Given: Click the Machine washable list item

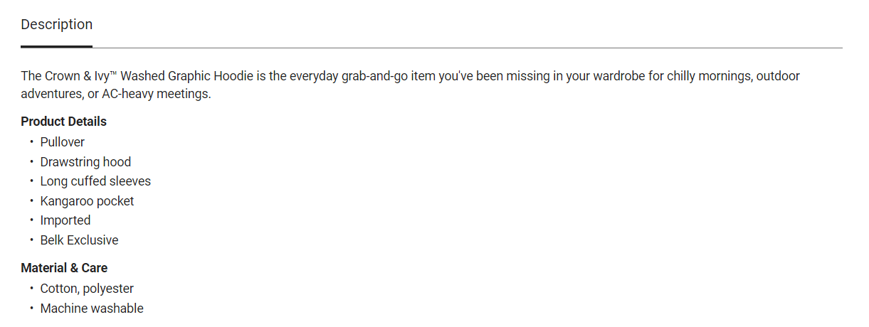Looking at the screenshot, I should (92, 309).
